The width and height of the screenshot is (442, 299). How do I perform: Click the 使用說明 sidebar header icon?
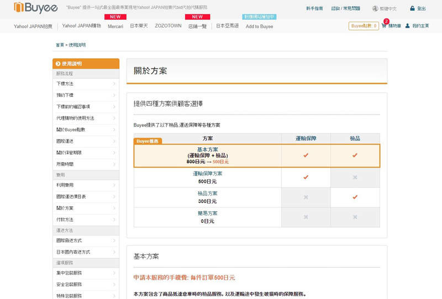57,63
